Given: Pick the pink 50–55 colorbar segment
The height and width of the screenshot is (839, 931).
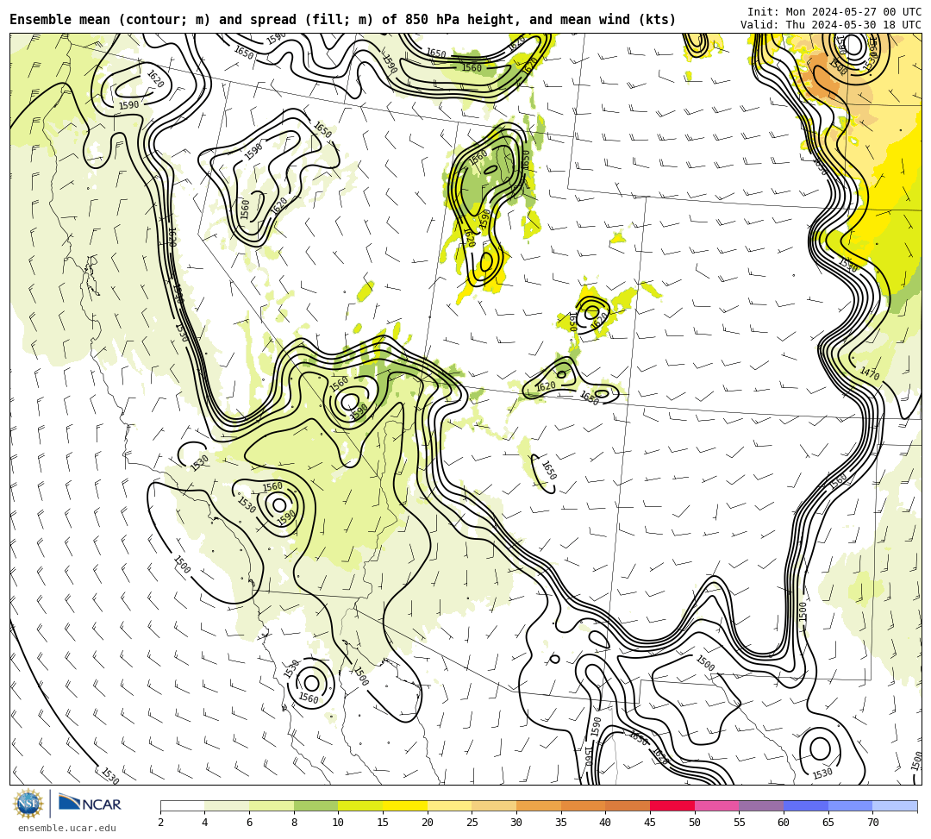Looking at the screenshot, I should 716,805.
